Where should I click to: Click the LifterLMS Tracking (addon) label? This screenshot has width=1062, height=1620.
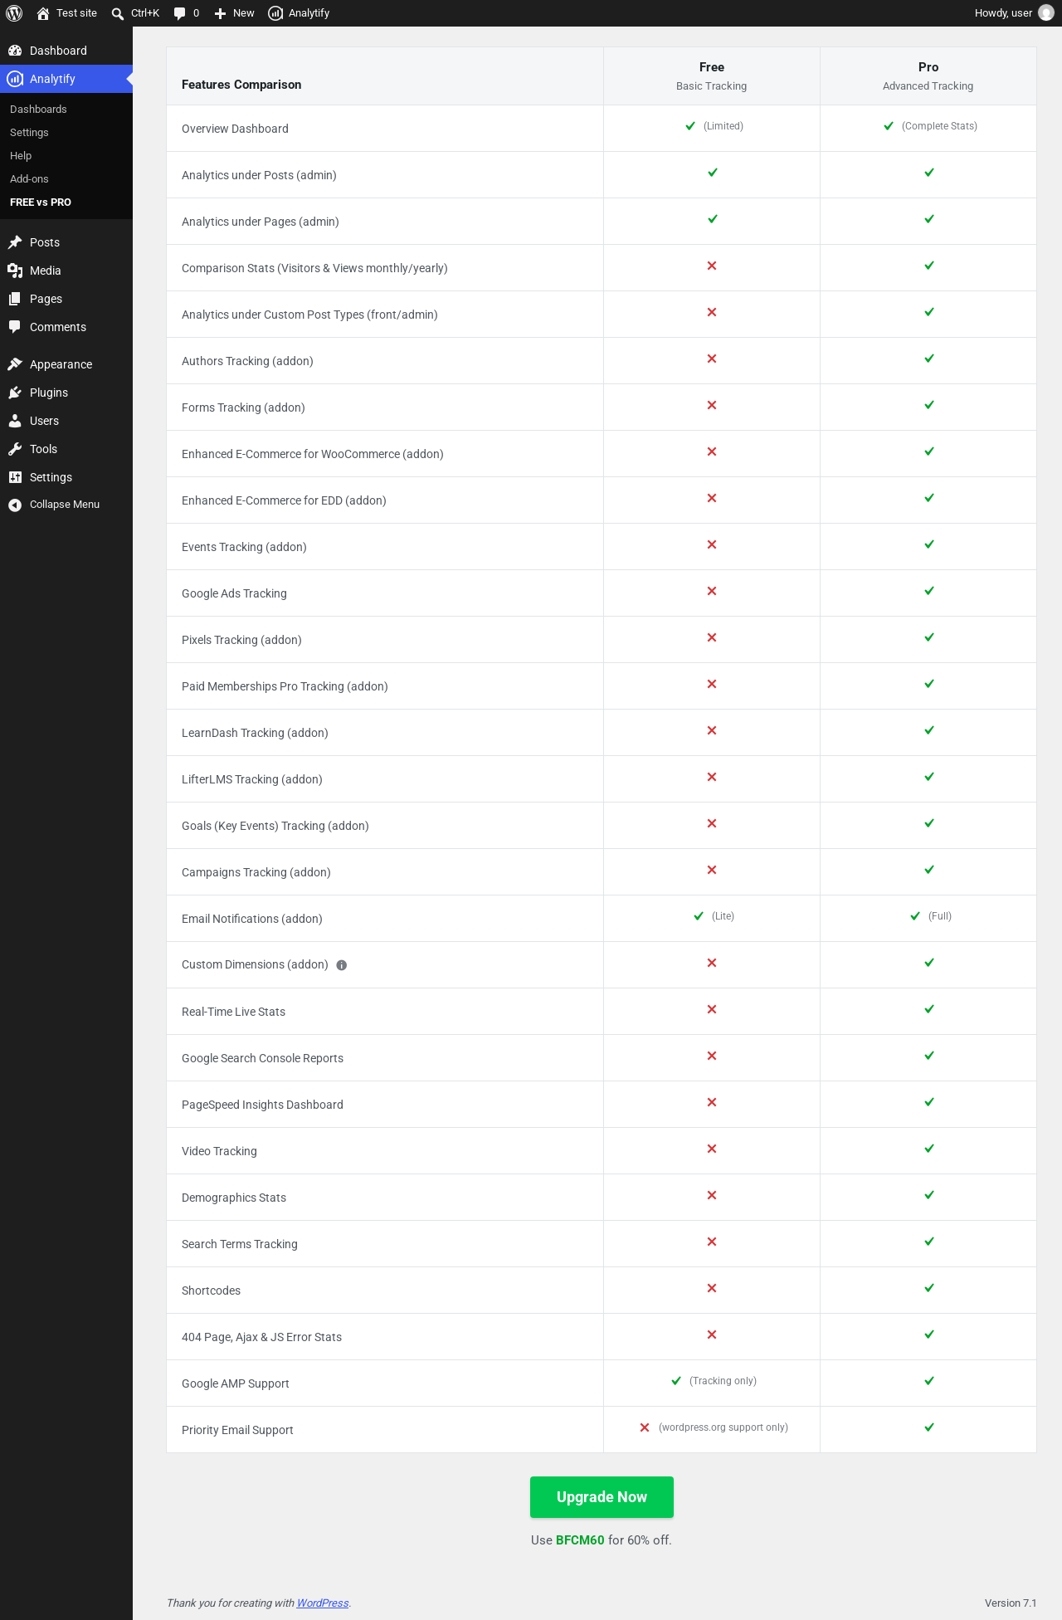click(x=252, y=779)
